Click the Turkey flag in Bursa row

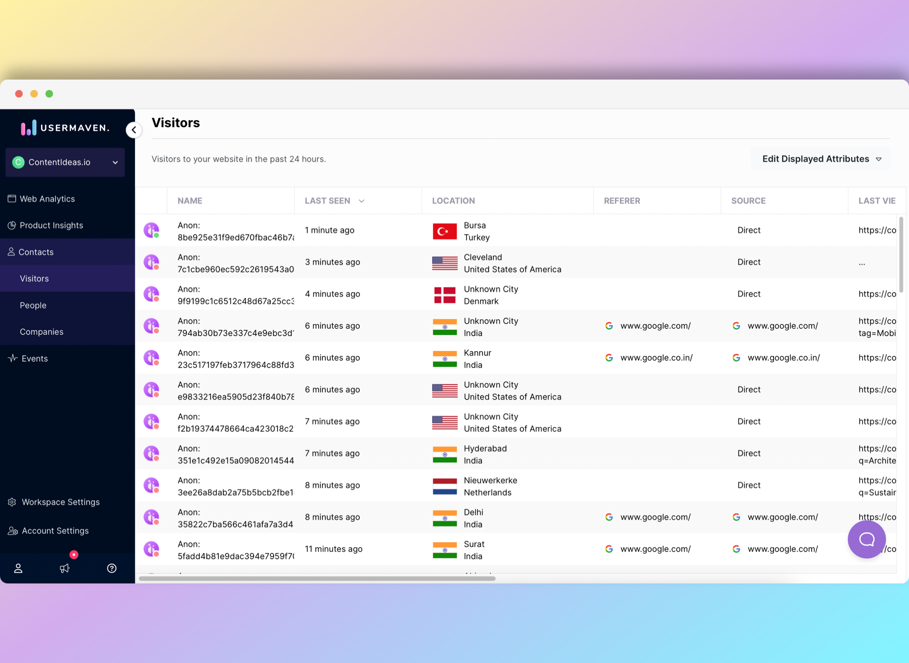click(x=445, y=231)
